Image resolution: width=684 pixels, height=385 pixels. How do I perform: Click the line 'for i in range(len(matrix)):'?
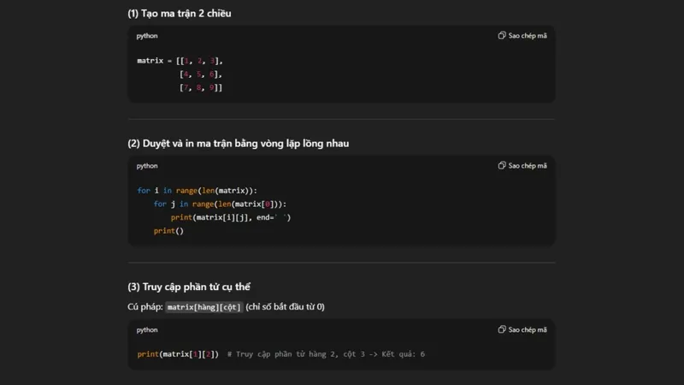[x=197, y=191]
